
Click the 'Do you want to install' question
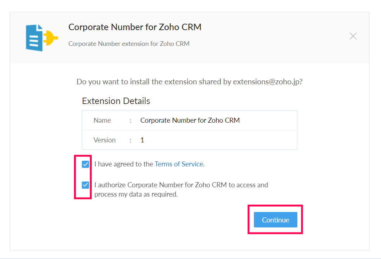154,82
